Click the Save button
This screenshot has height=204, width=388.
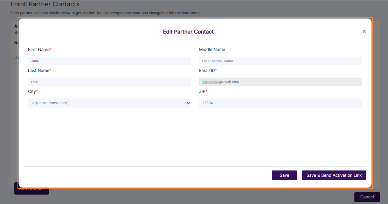point(284,175)
